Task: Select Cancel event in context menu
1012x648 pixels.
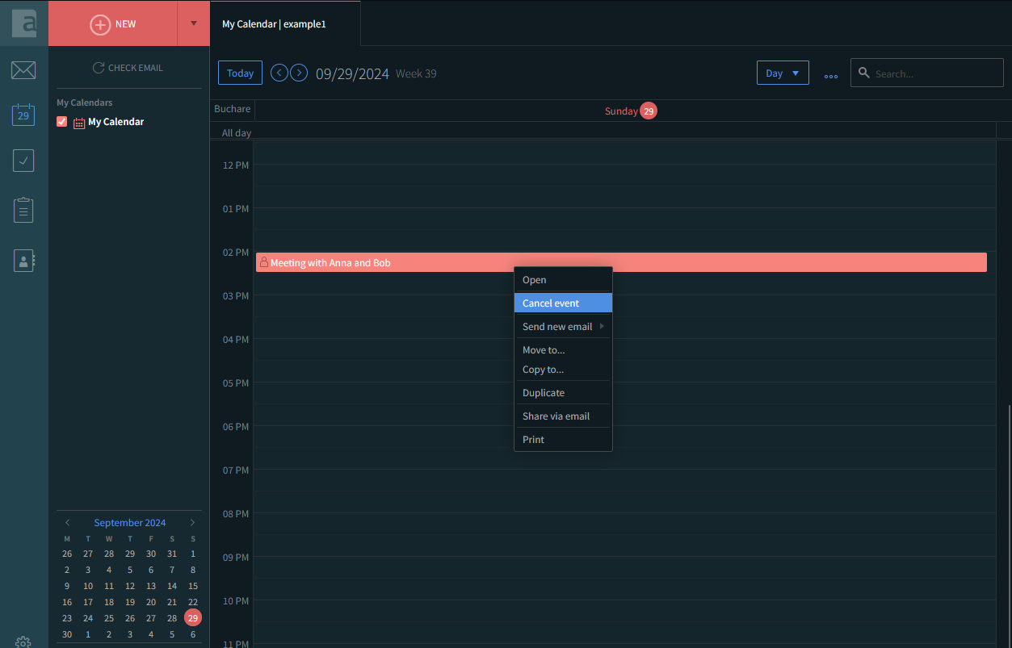Action: pyautogui.click(x=562, y=303)
